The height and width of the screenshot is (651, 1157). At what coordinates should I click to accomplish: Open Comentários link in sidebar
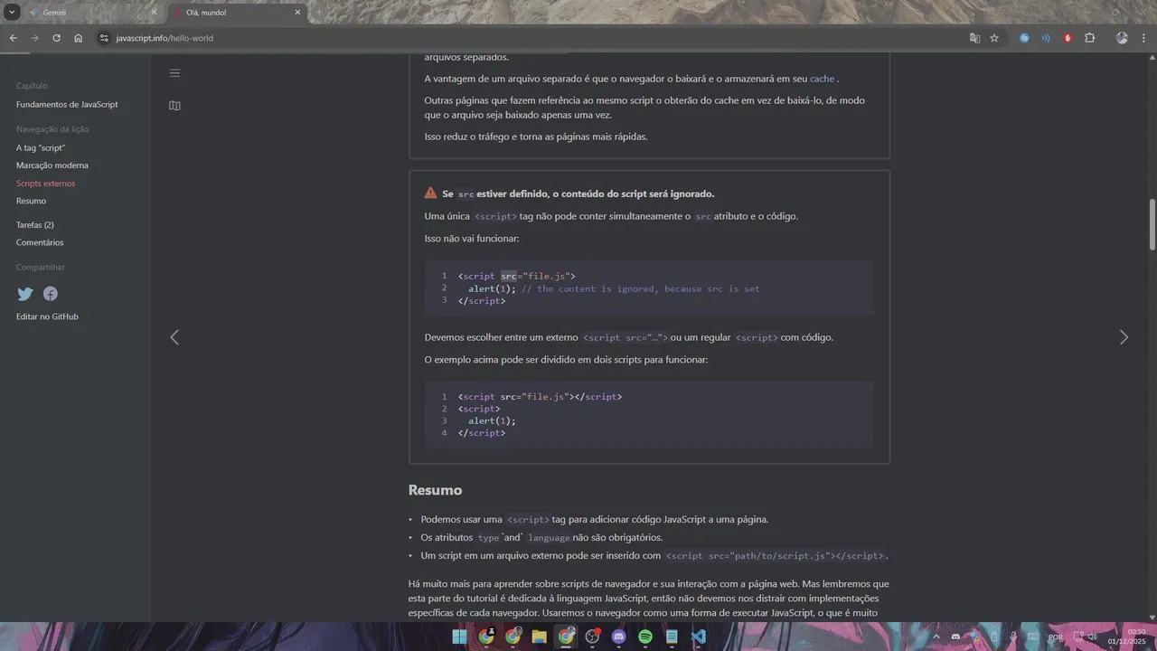40,242
